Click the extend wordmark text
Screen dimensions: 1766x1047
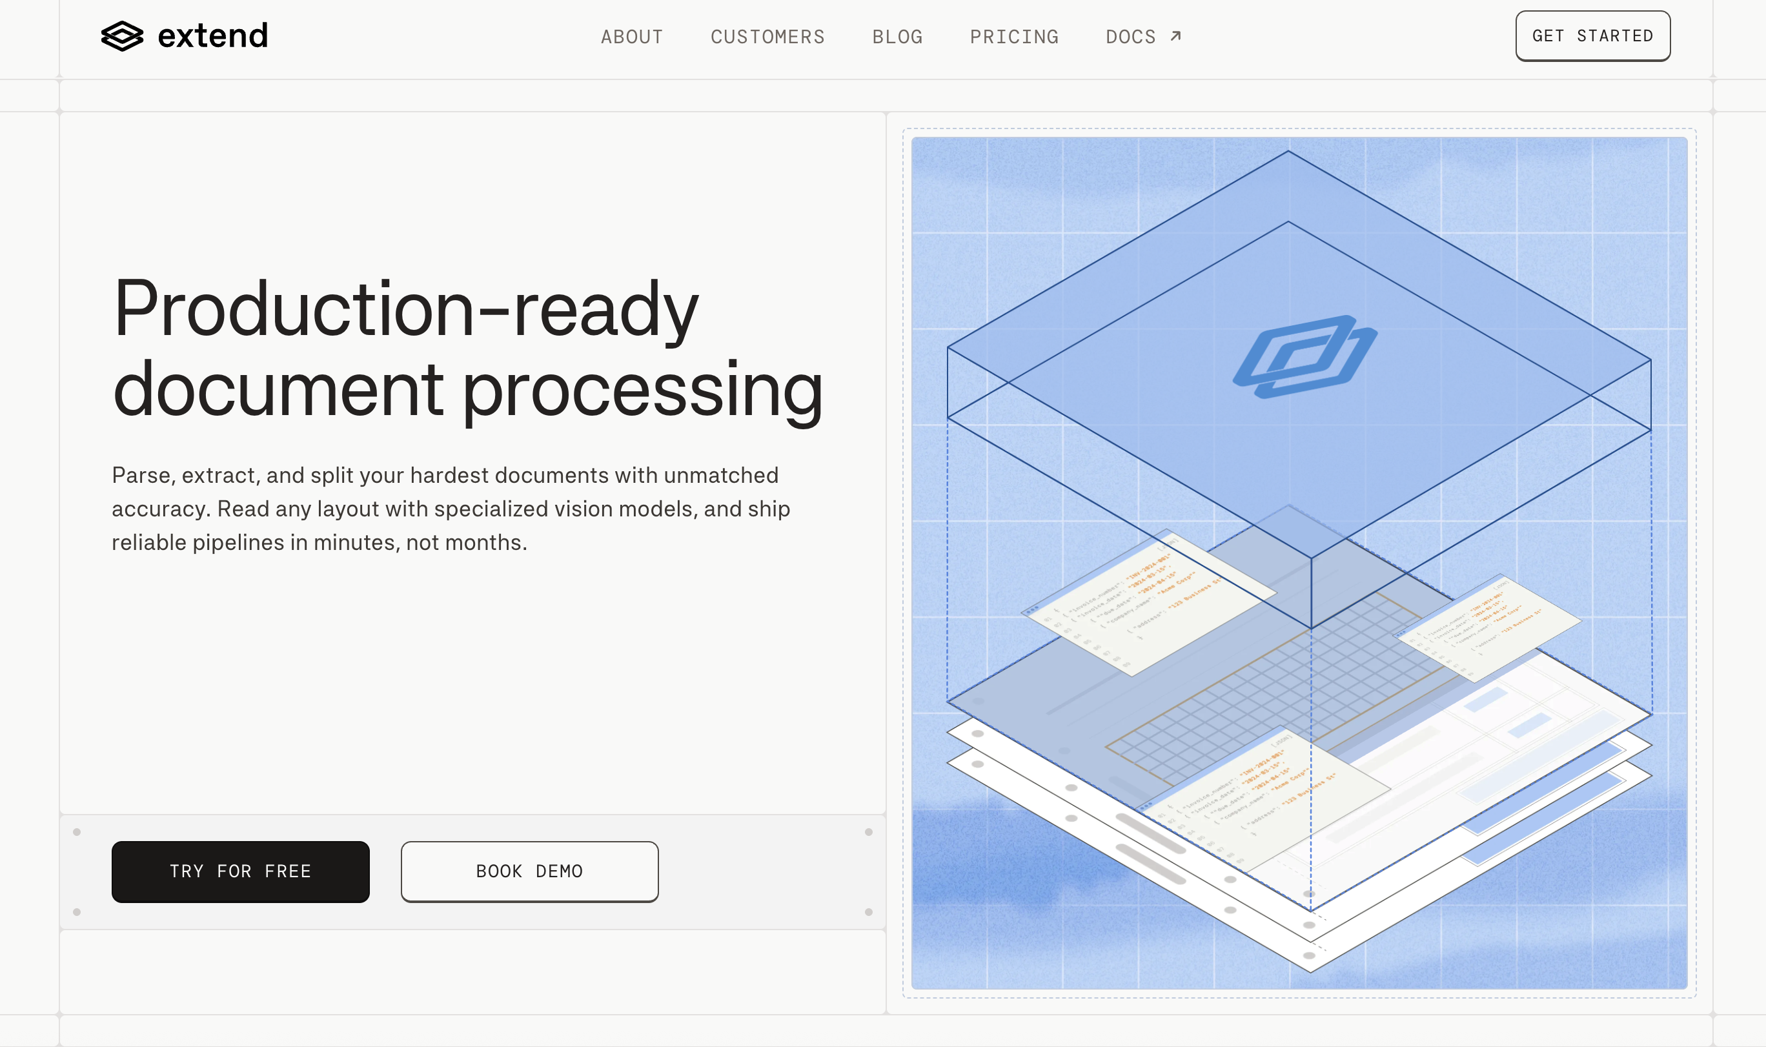pos(213,36)
